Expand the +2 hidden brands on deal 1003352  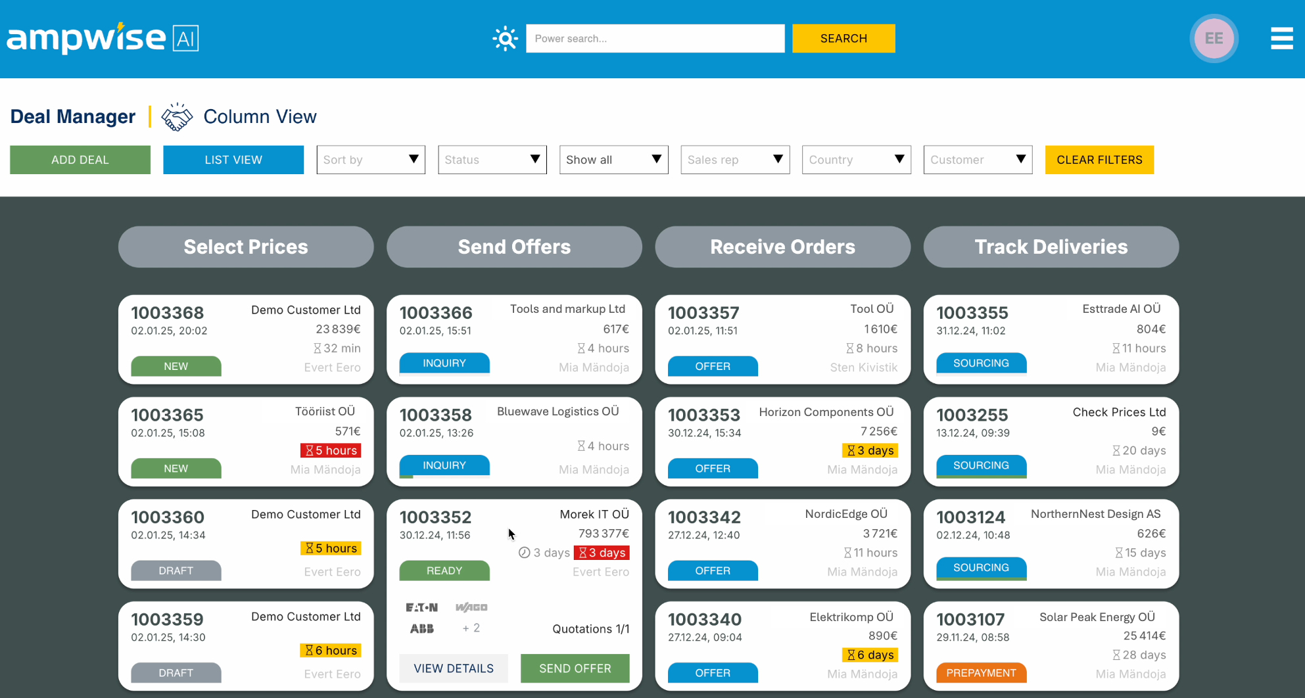pos(471,628)
